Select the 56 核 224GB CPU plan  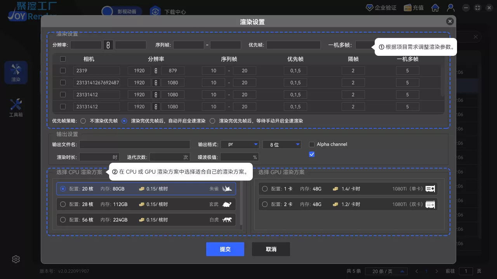(x=146, y=220)
